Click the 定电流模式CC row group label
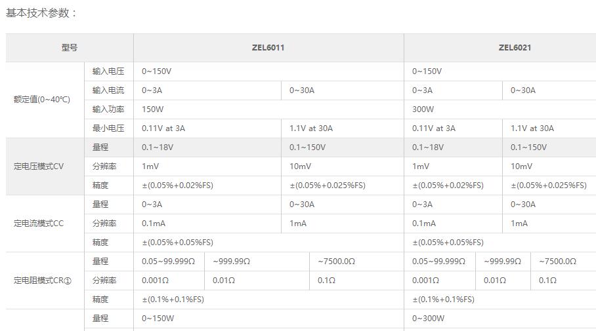This screenshot has height=331, width=596. point(39,224)
